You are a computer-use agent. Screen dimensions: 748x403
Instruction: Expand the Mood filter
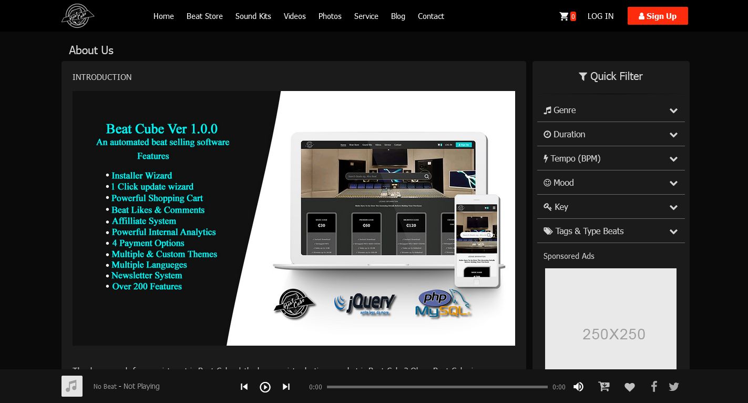(611, 183)
